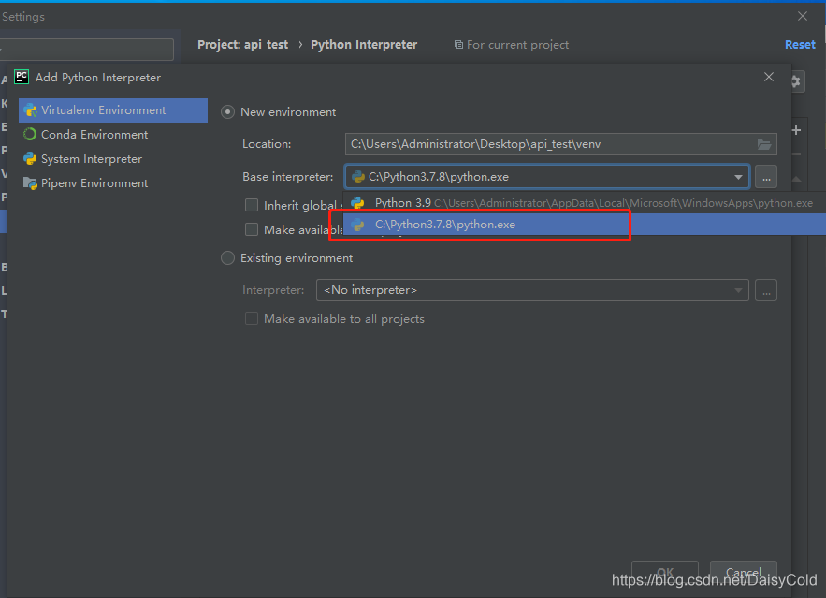Click the Conda Environment green ring icon

point(30,135)
